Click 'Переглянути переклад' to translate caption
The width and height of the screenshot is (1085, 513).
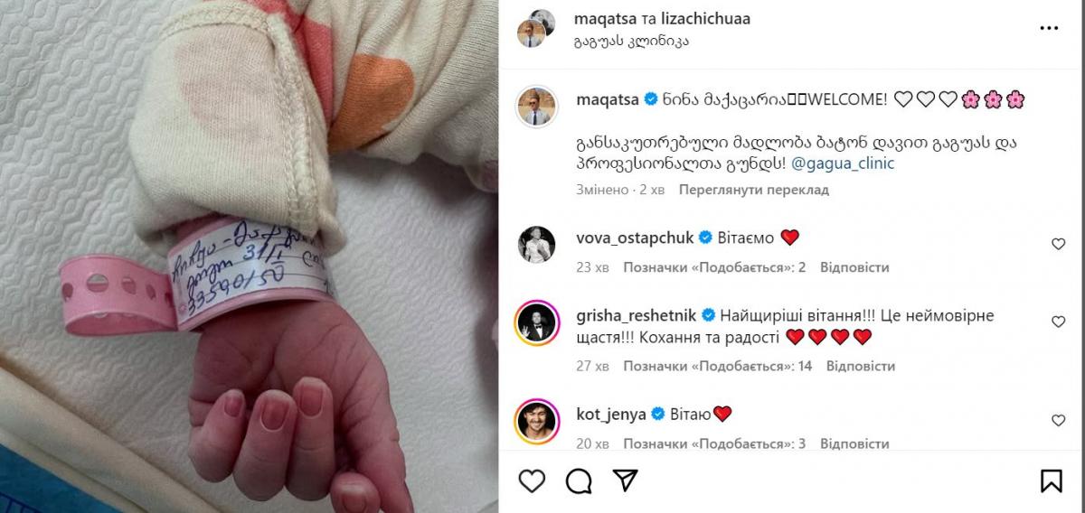pyautogui.click(x=754, y=190)
